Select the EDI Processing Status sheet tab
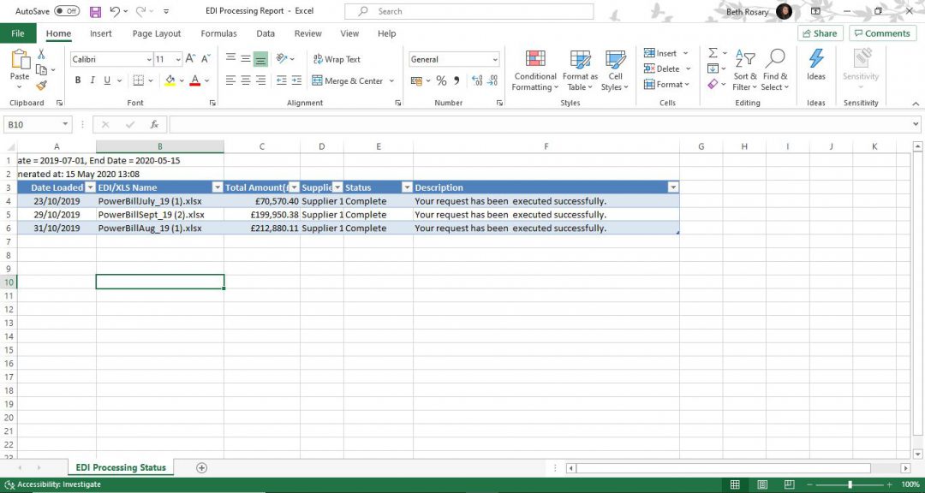Image resolution: width=925 pixels, height=493 pixels. [120, 467]
